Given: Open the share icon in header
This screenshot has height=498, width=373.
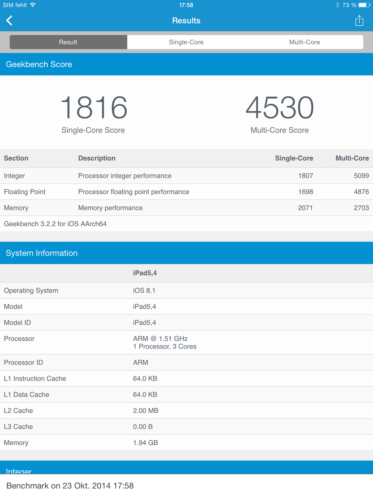Looking at the screenshot, I should click(x=359, y=20).
